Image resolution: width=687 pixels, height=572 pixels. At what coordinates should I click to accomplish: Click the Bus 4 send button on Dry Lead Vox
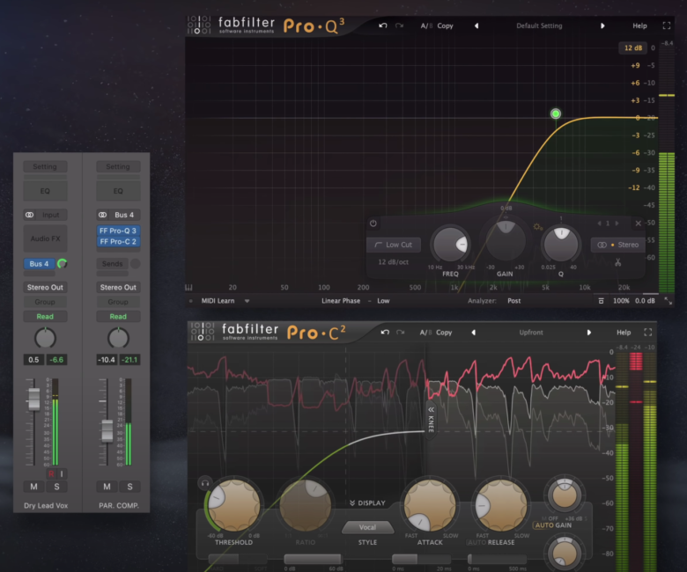(39, 264)
